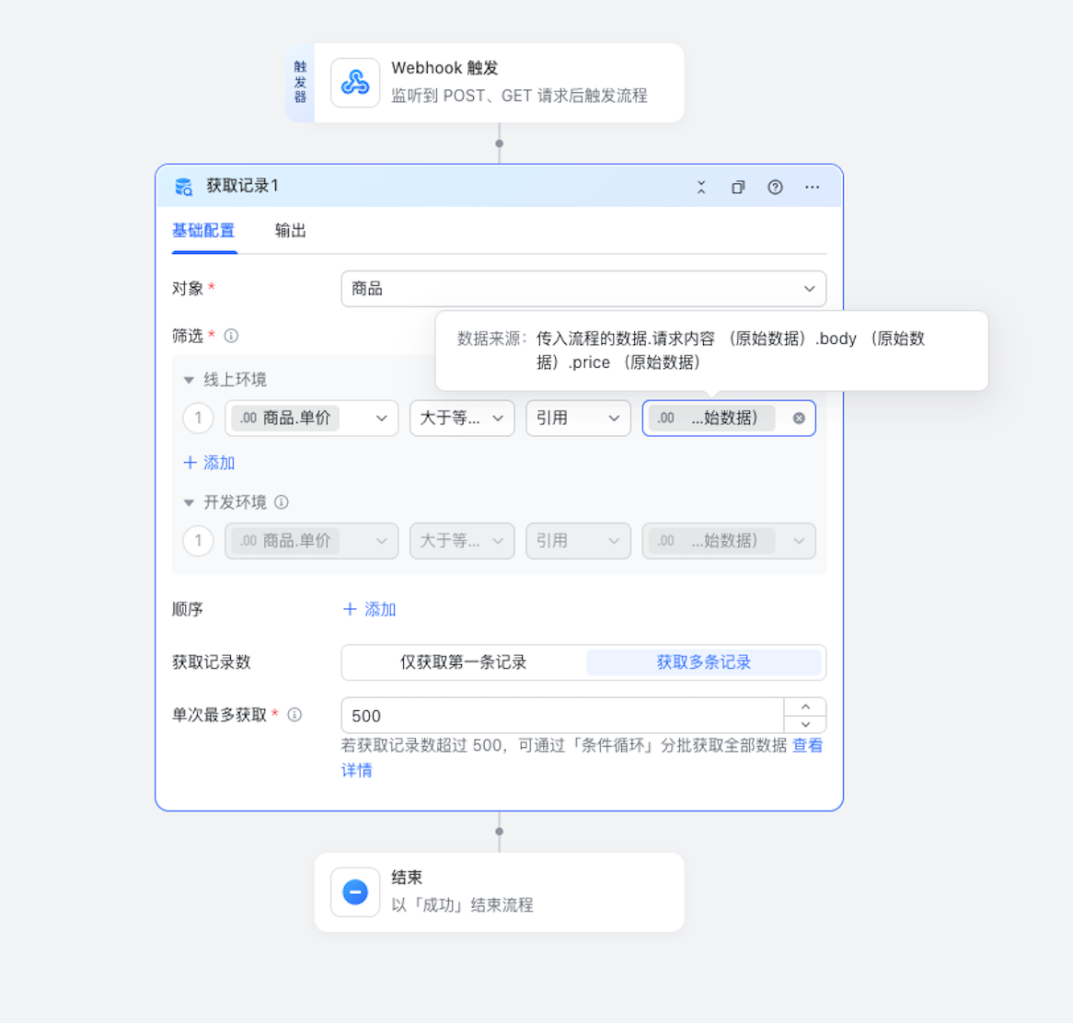The image size is (1073, 1023).
Task: Click the info icon beside 开发环境
Action: [282, 502]
